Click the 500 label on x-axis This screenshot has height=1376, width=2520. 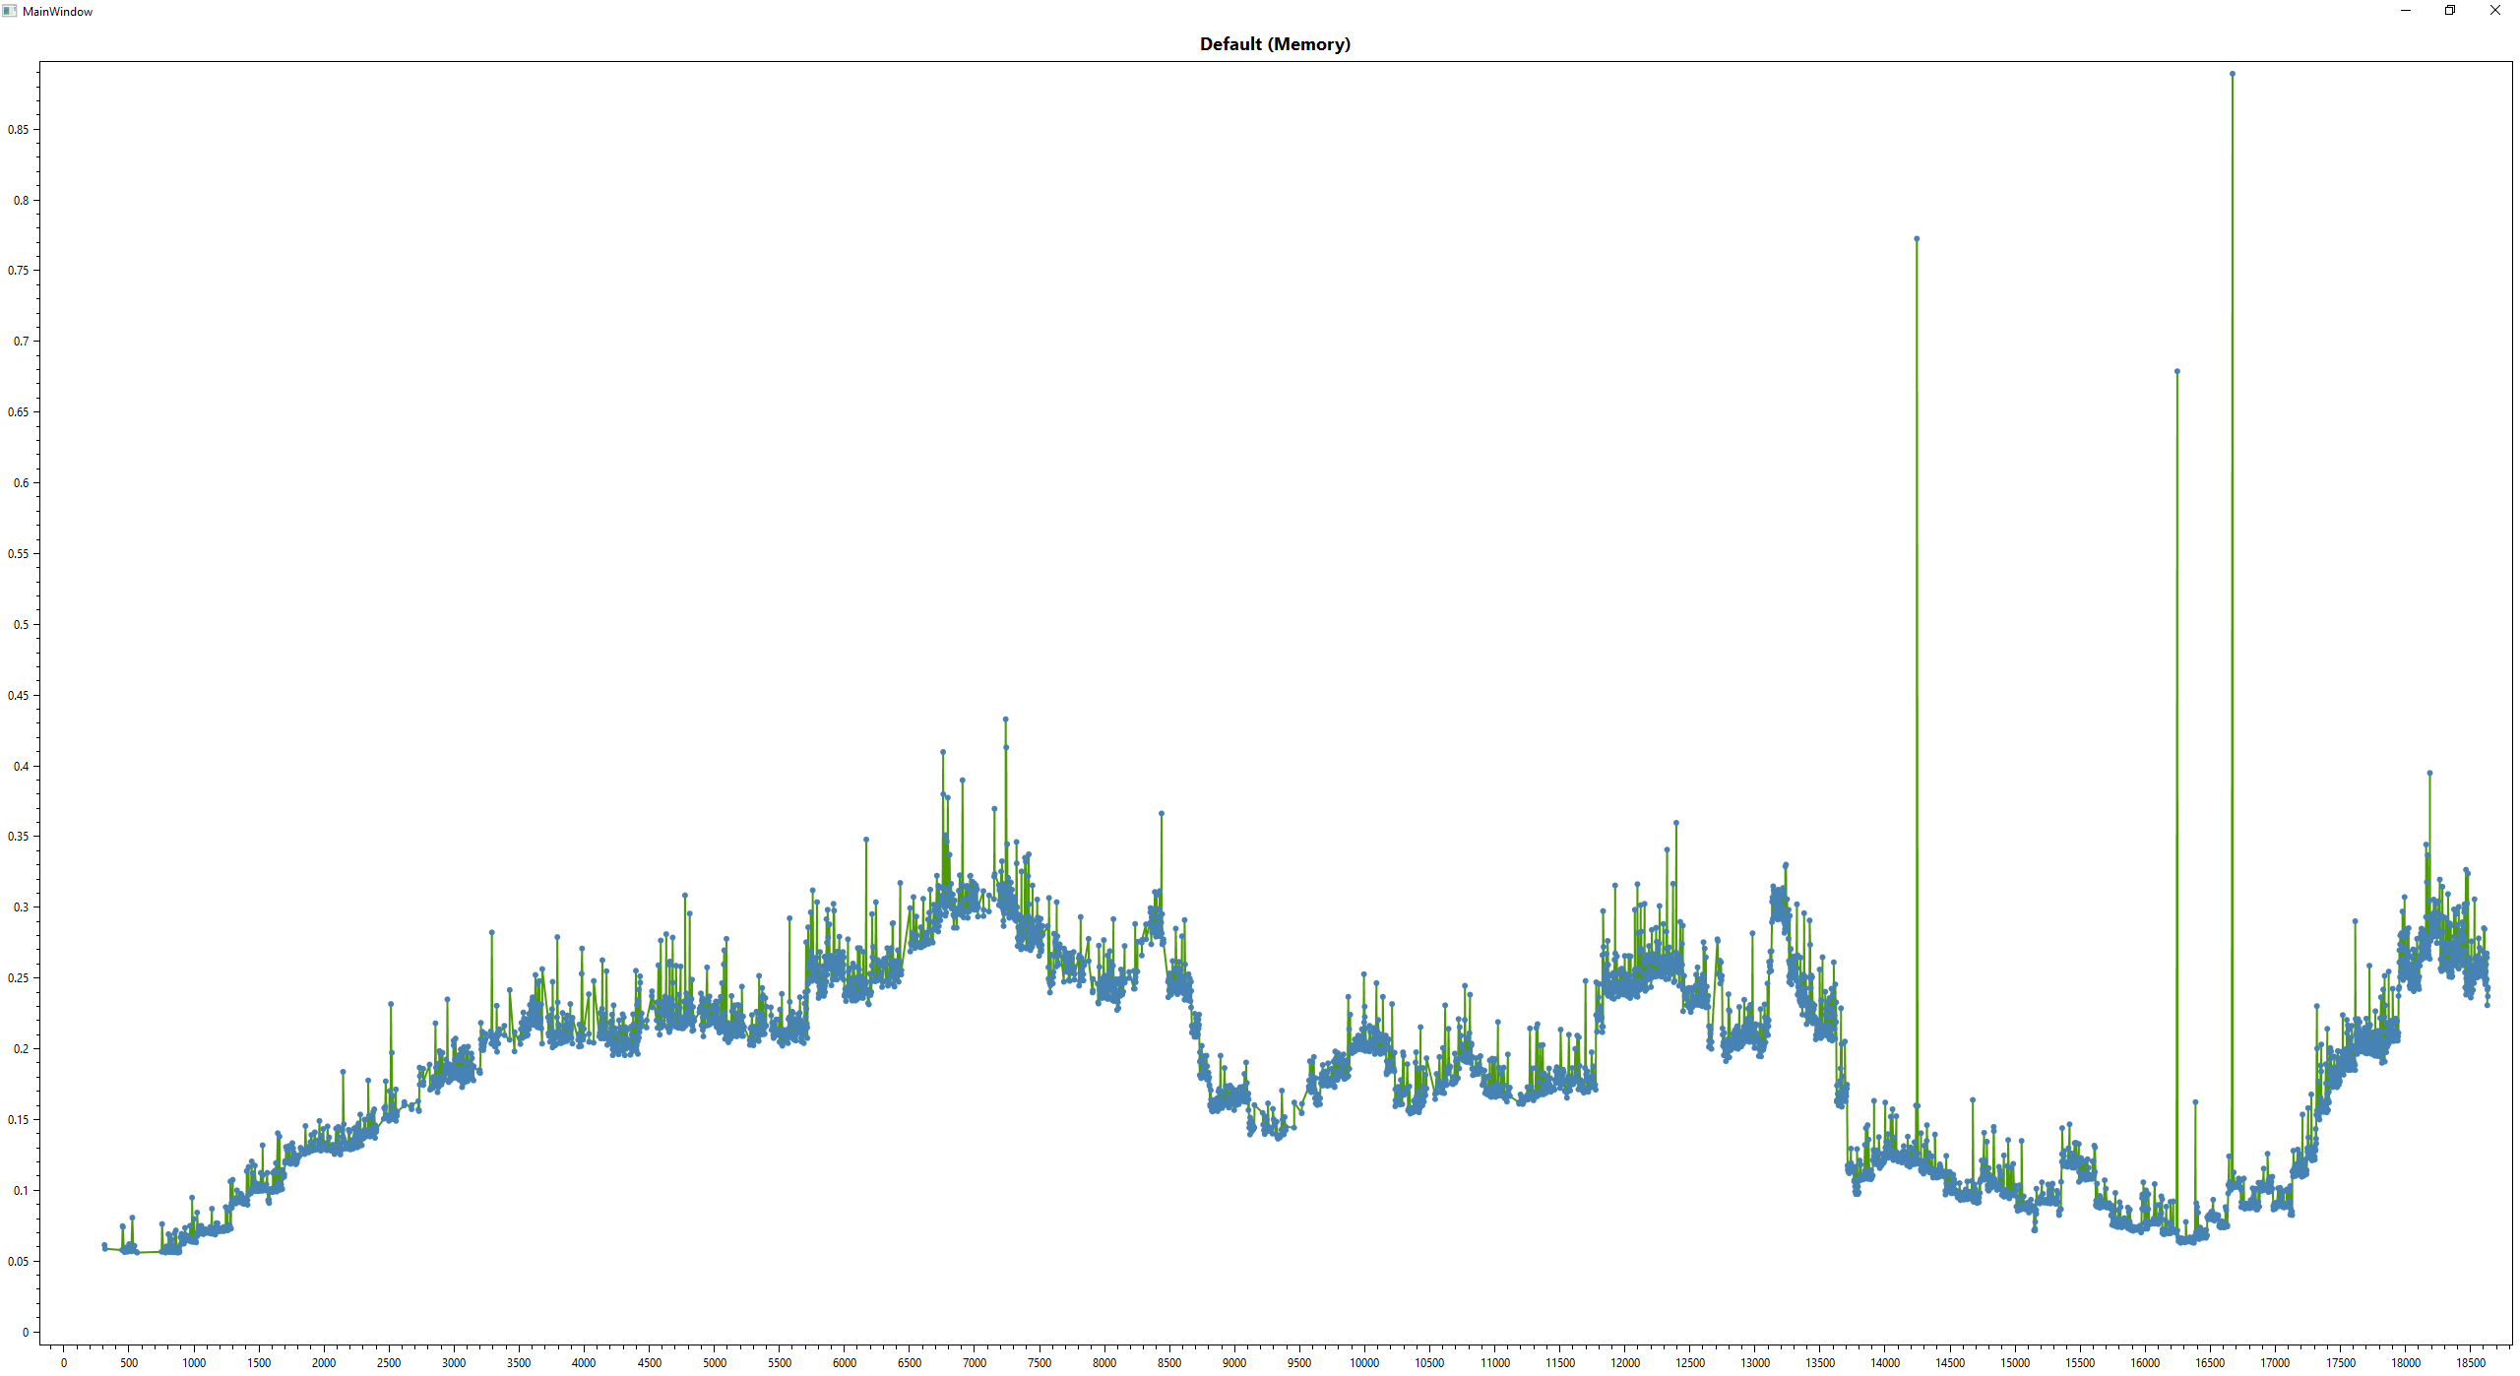tap(129, 1363)
